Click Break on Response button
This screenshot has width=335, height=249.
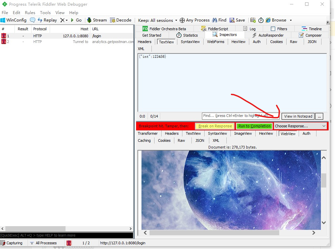[215, 126]
